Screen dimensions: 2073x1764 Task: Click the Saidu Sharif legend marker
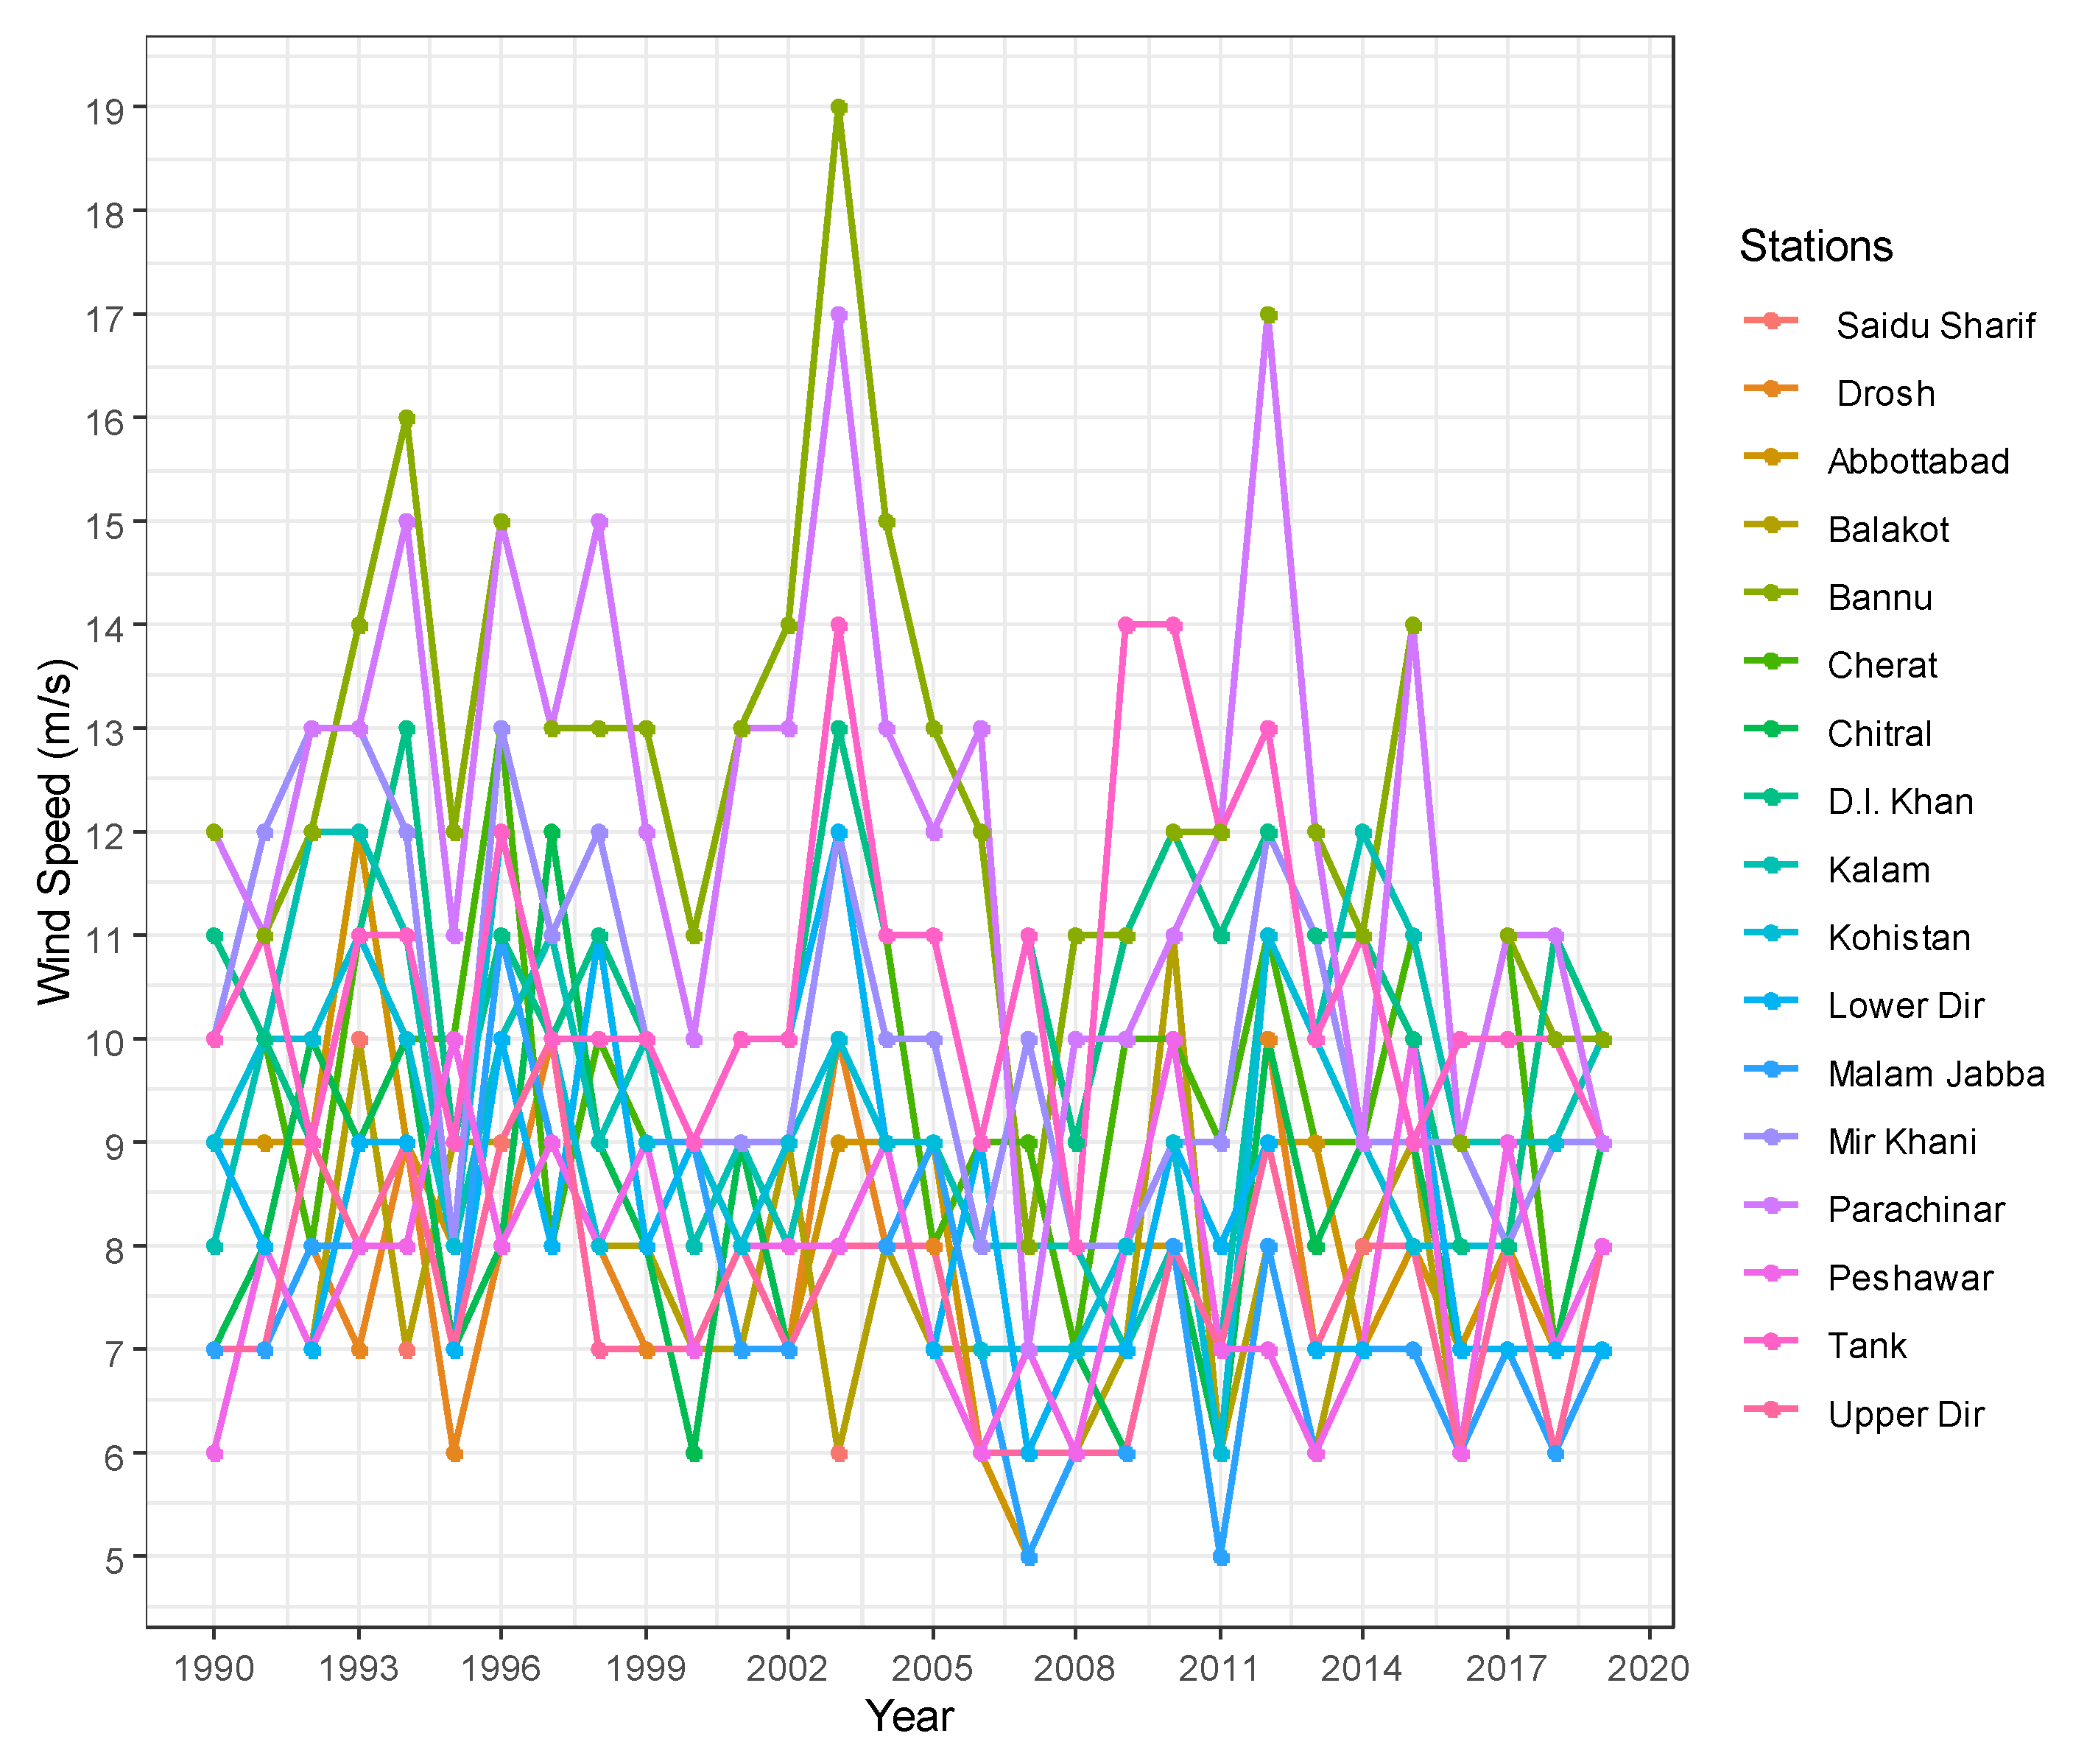pyautogui.click(x=1770, y=321)
